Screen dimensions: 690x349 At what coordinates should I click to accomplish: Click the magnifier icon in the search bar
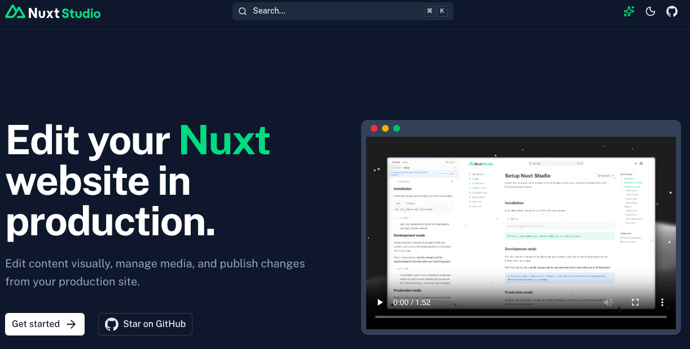pyautogui.click(x=243, y=11)
